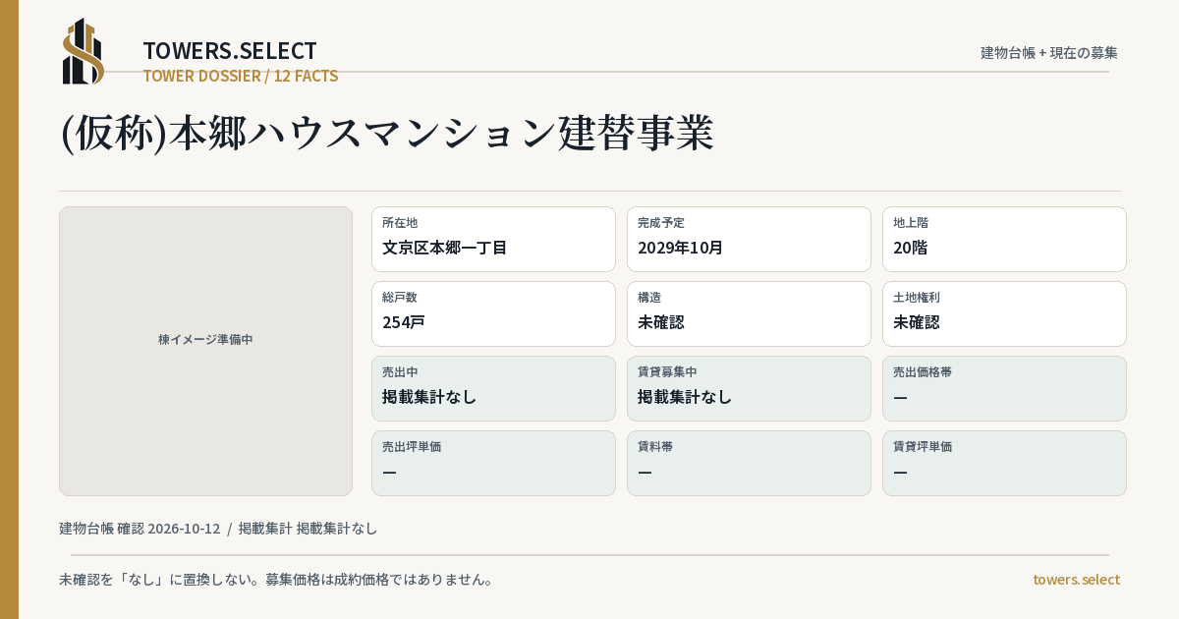Select the 土地権利 card showing 未確認
1179x619 pixels.
(1004, 313)
